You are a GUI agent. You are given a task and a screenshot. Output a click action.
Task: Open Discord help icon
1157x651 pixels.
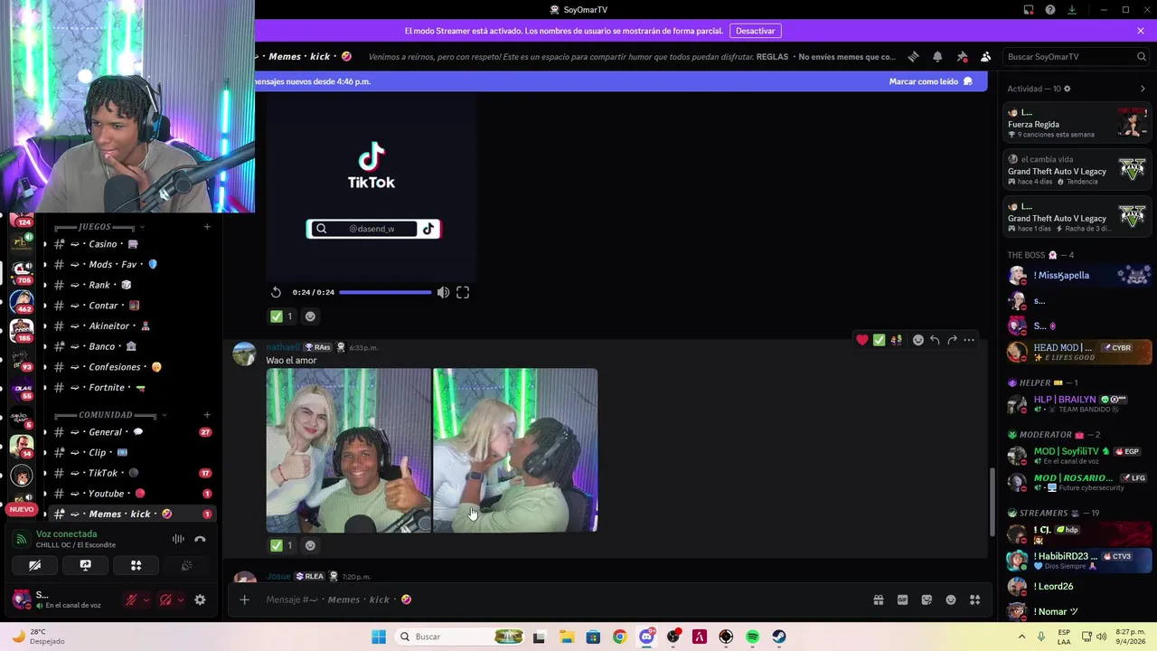pyautogui.click(x=1050, y=10)
